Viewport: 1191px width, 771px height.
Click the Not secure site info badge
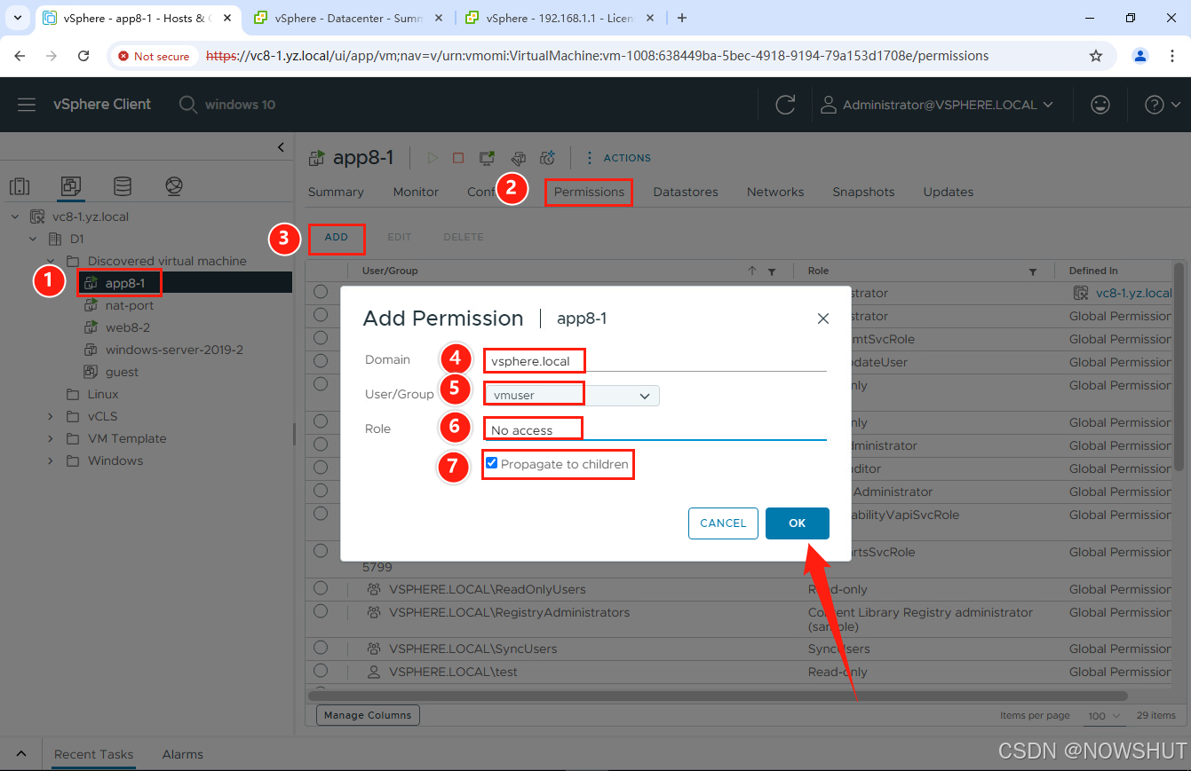pos(155,56)
